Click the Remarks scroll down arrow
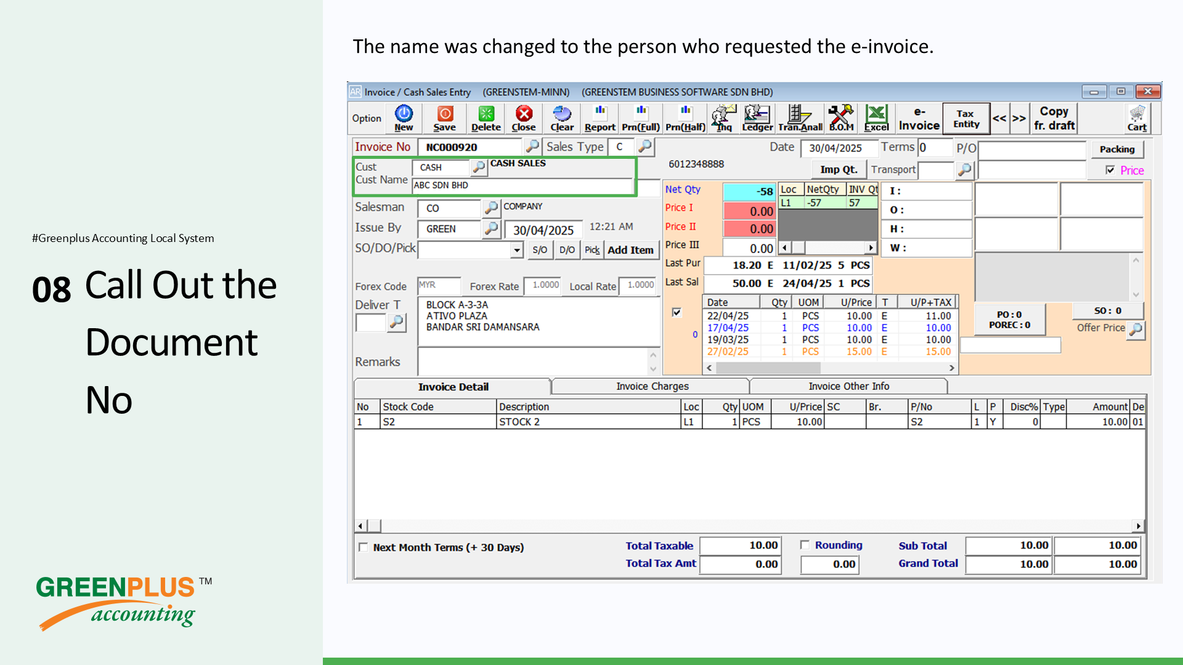Screen dimensions: 1183x665 (653, 369)
